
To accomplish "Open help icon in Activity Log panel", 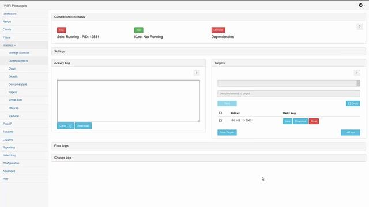I will coord(197,73).
